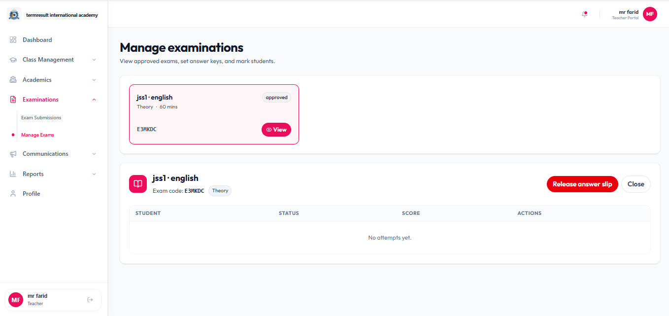Click the pink book icon beside jss1 english
669x316 pixels.
pos(138,184)
